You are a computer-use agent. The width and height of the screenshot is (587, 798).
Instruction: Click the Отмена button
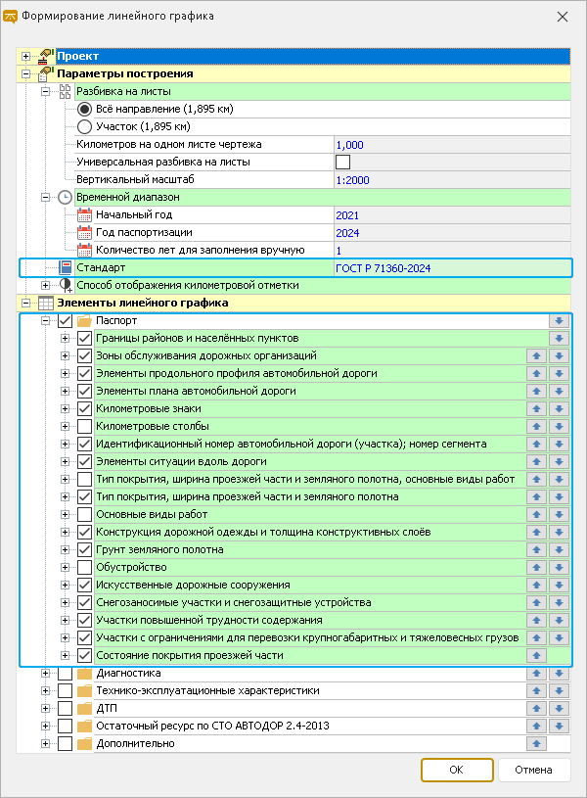click(533, 770)
